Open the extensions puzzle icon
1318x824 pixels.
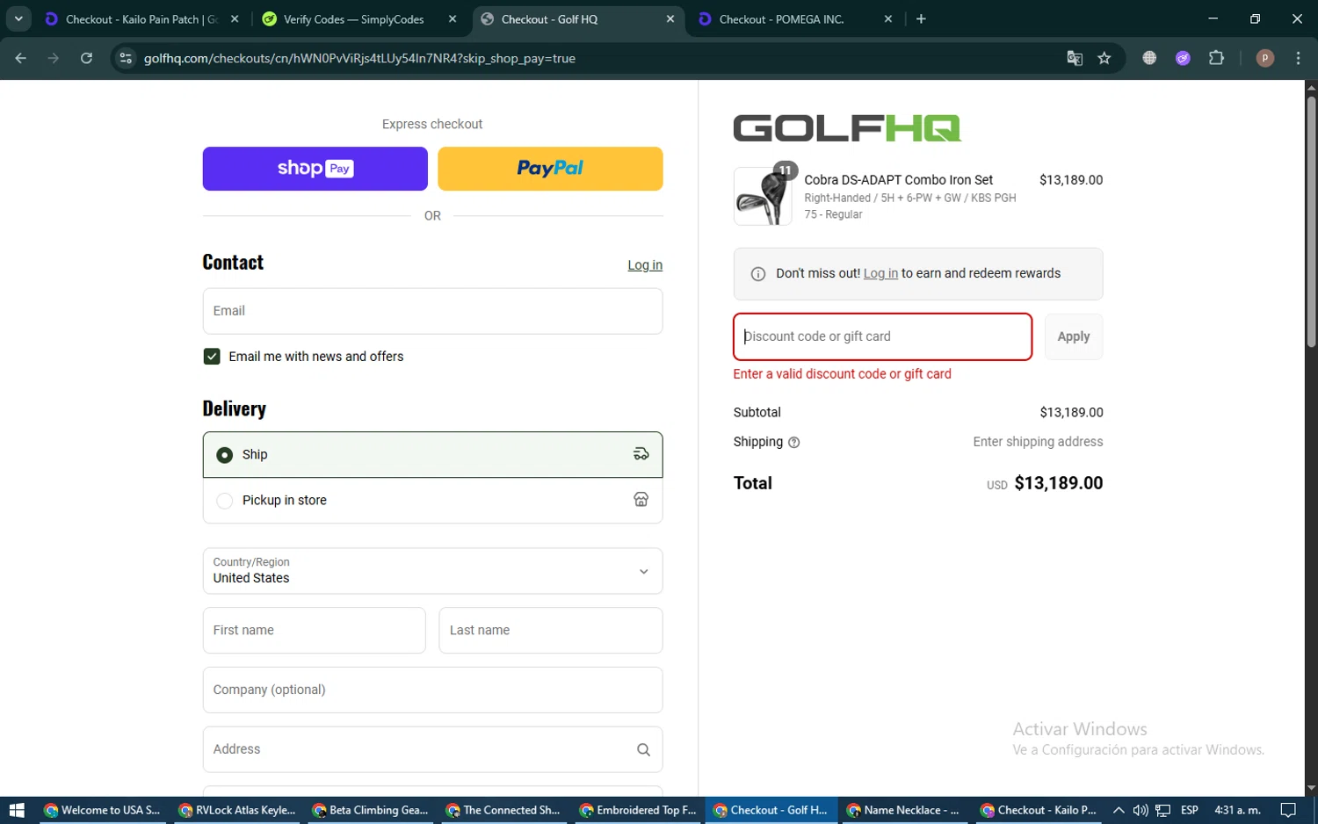[1216, 58]
